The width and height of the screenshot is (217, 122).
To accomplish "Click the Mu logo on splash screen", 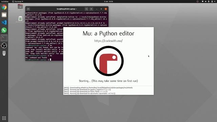I will tap(108, 61).
